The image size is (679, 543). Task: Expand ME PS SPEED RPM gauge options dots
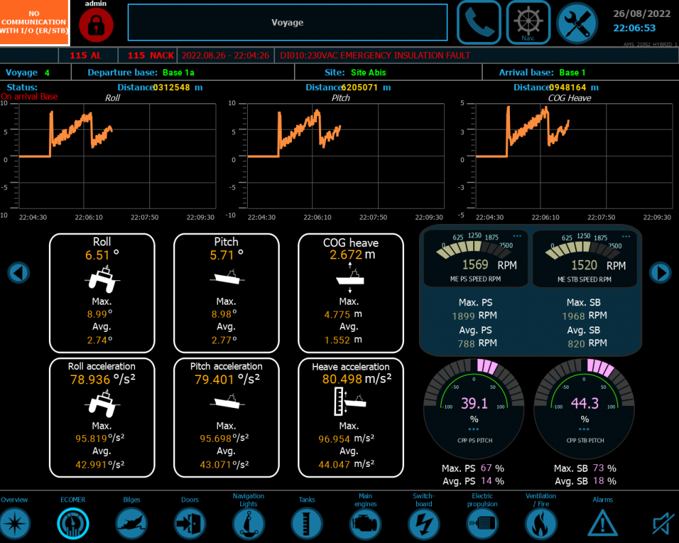point(518,236)
